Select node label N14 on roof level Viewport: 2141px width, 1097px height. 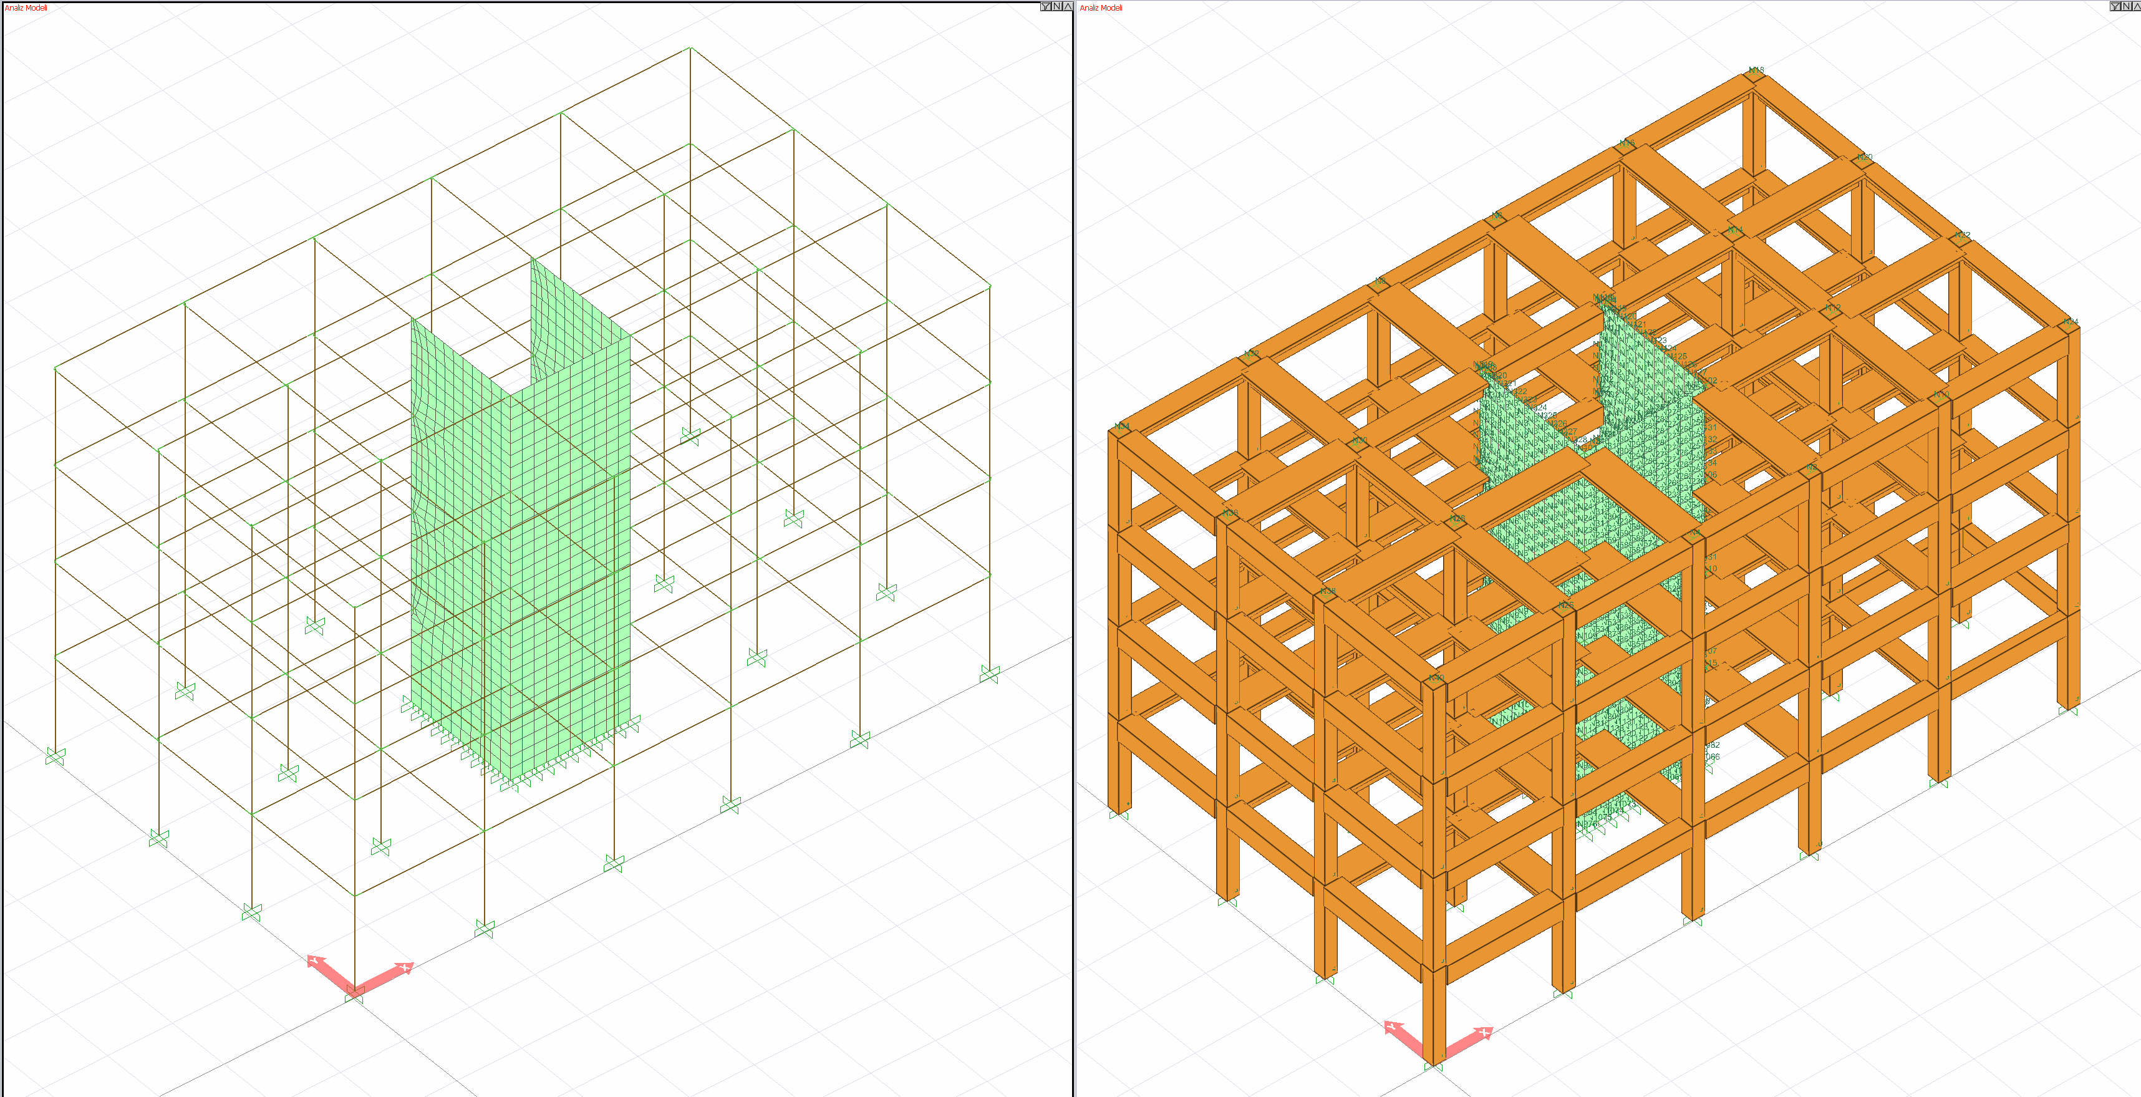coord(1736,230)
